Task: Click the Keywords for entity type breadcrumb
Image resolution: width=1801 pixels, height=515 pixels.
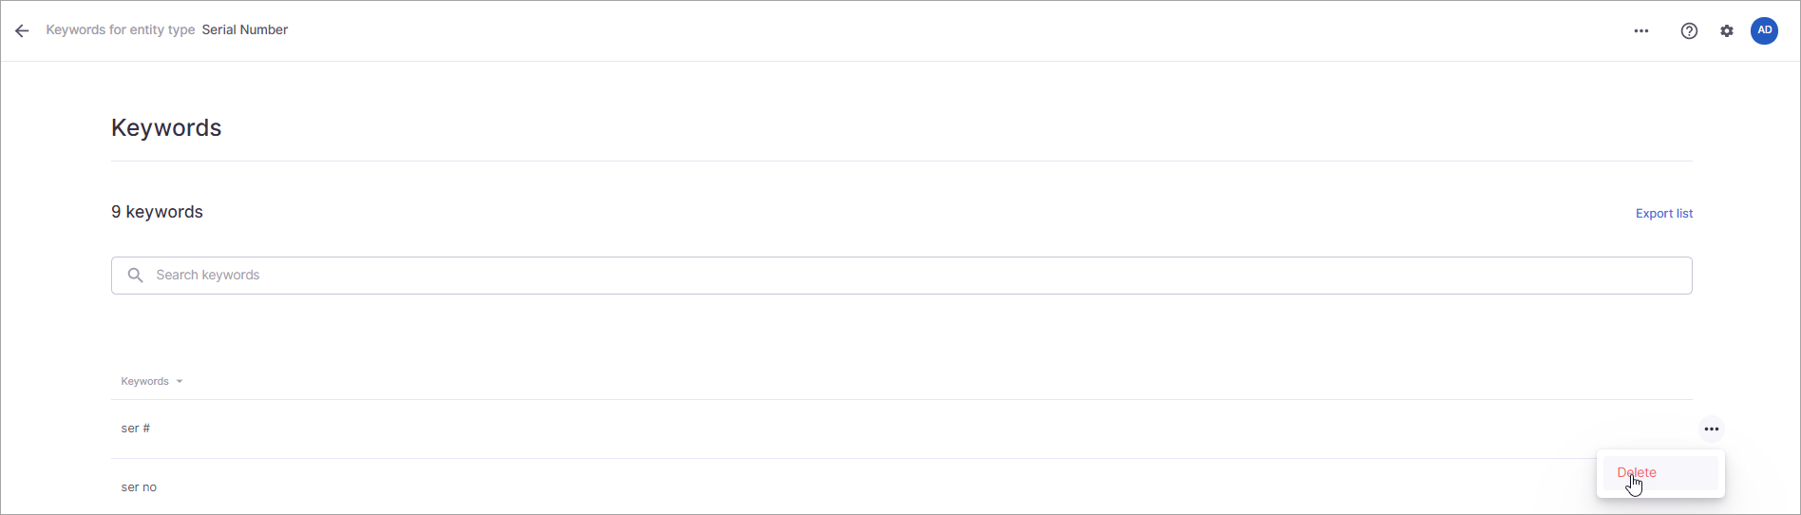Action: pos(121,30)
